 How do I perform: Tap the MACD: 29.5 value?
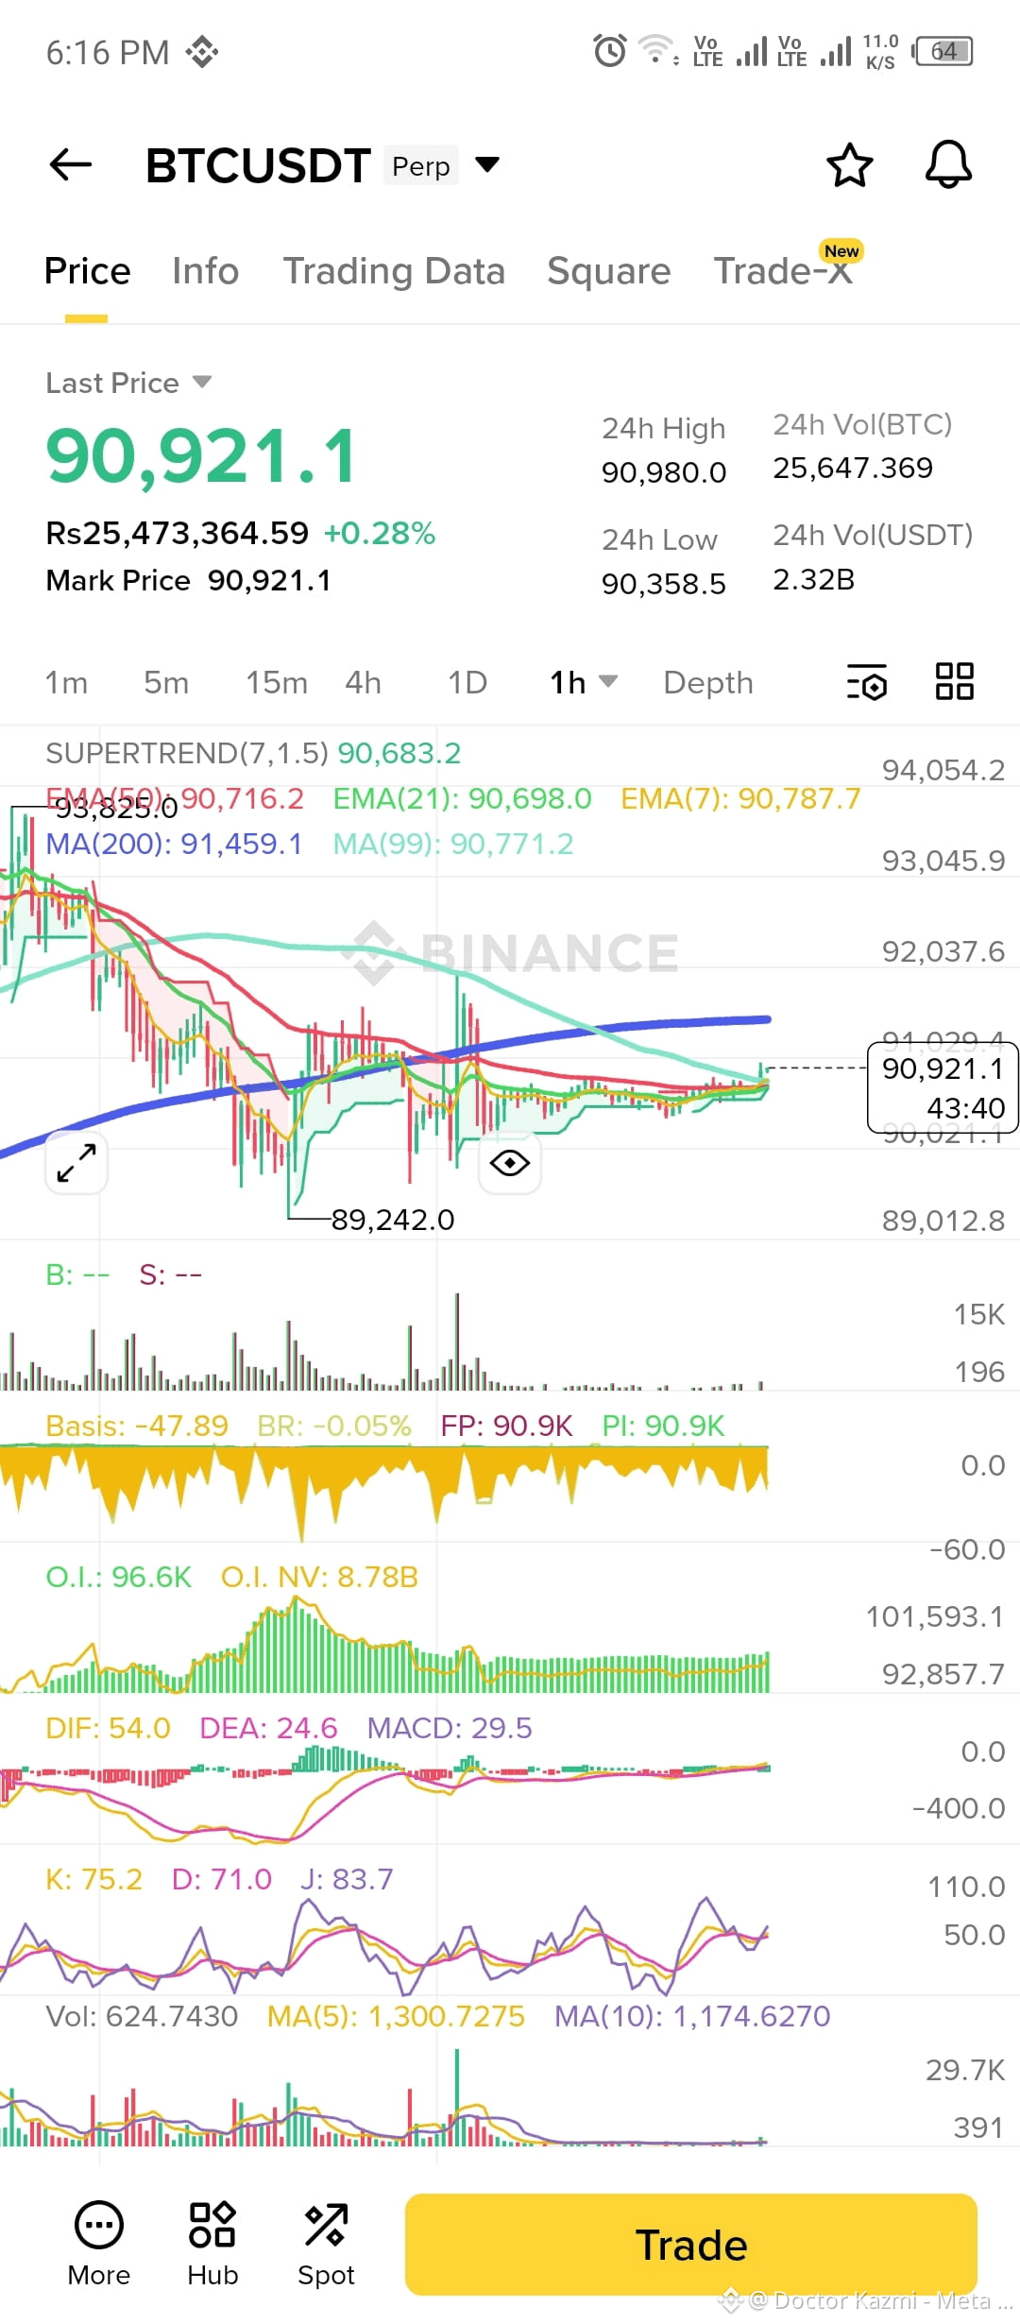coord(450,1728)
